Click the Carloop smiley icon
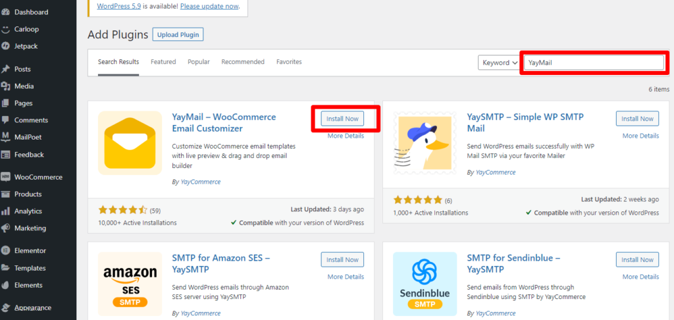Image resolution: width=674 pixels, height=320 pixels. [x=5, y=29]
